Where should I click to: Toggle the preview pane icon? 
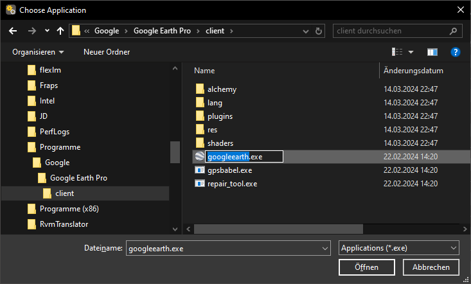(x=432, y=52)
